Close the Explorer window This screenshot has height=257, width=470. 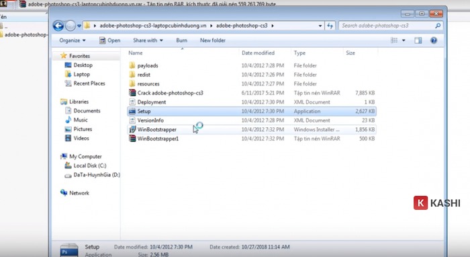tap(436, 13)
